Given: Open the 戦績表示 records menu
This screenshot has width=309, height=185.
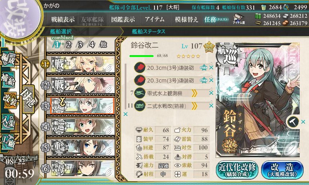Looking at the screenshot, I should point(63,19).
